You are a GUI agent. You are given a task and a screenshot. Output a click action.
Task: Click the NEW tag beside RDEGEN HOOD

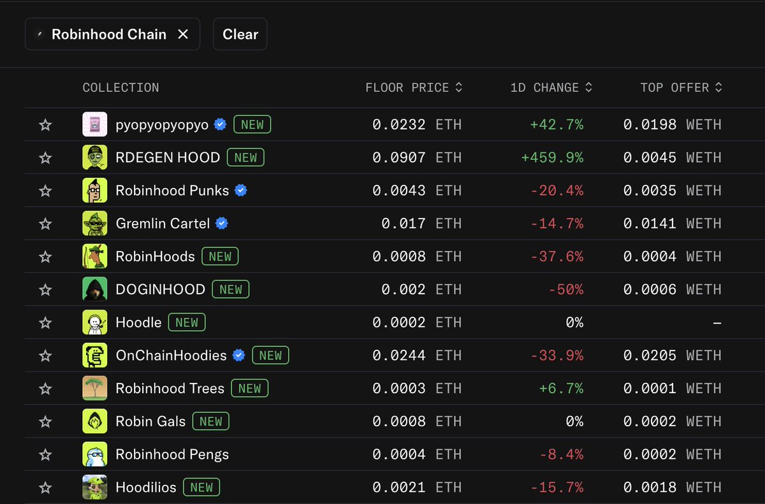[x=245, y=157]
